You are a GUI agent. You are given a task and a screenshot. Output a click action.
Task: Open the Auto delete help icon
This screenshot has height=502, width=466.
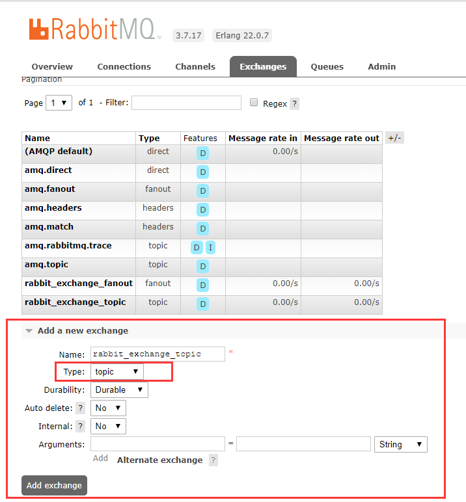81,408
